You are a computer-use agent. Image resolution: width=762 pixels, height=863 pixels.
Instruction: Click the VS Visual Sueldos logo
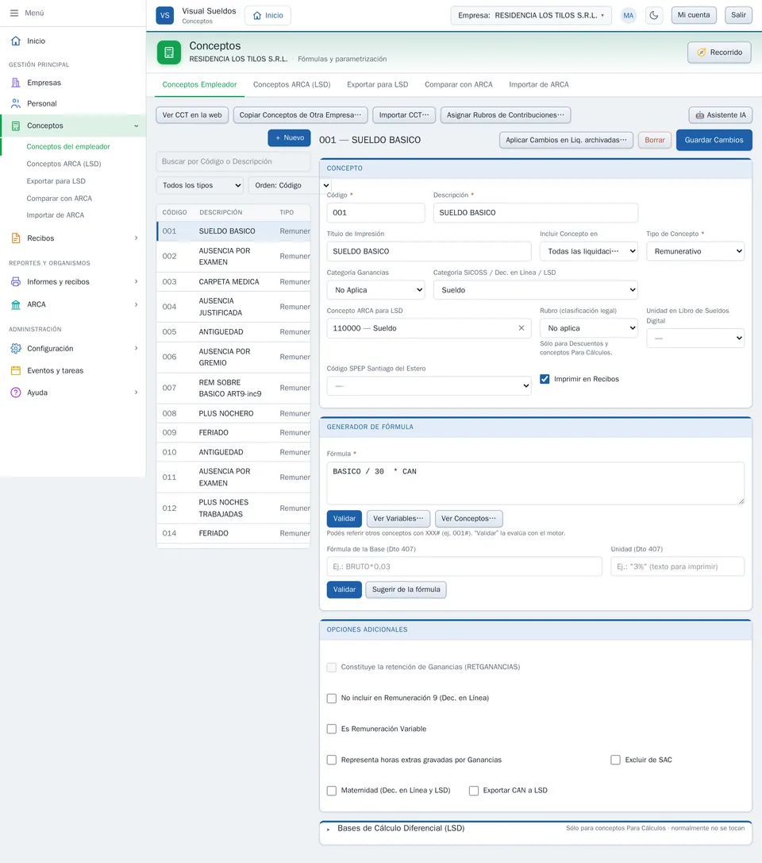coord(165,15)
